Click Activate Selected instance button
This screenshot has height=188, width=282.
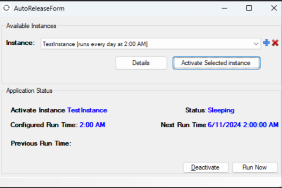pyautogui.click(x=216, y=63)
